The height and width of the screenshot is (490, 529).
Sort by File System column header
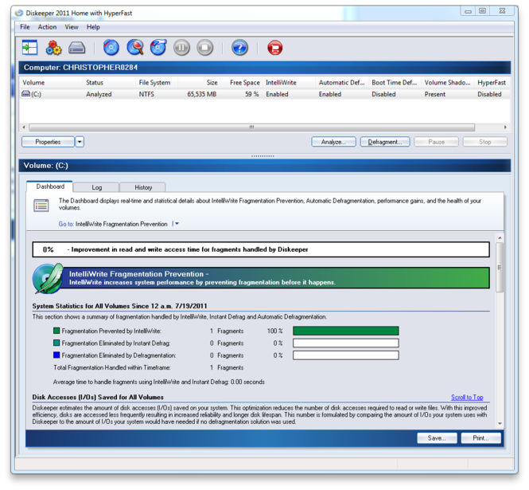157,82
